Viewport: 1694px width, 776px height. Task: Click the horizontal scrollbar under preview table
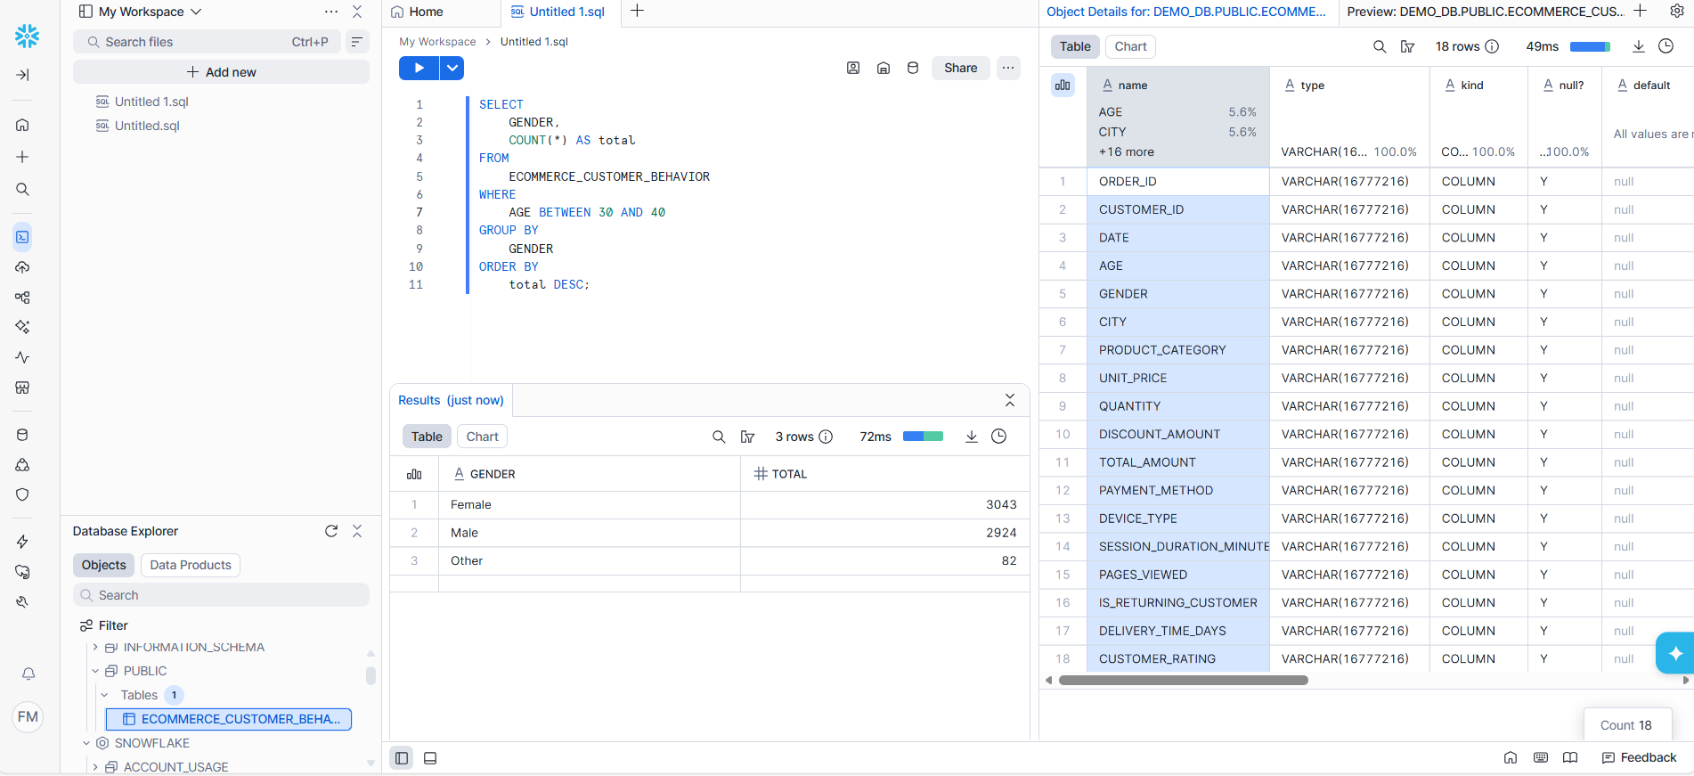[1184, 680]
